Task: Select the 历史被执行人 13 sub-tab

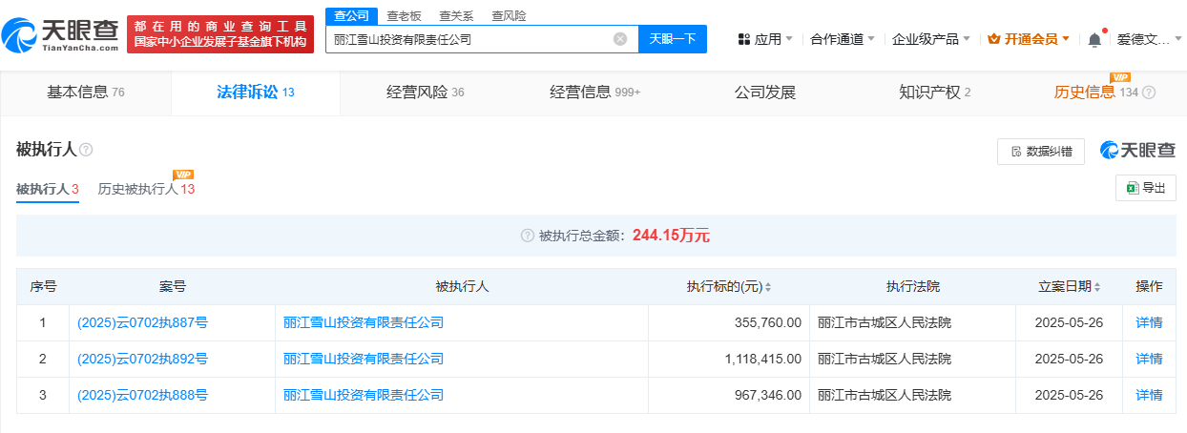Action: [146, 189]
